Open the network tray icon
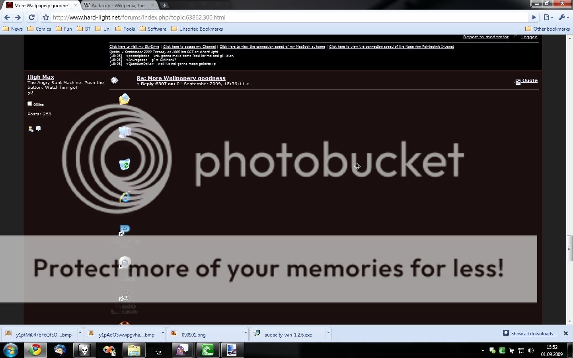Screen dimensions: 573x358 click(x=521, y=350)
